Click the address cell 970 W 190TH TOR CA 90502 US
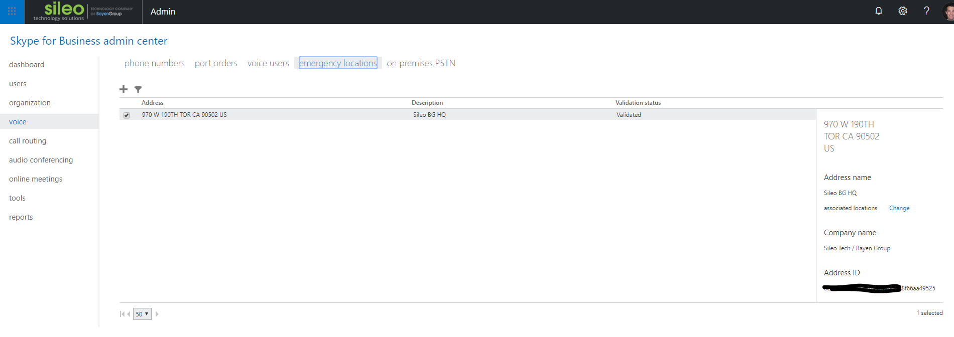The image size is (954, 337). [184, 115]
